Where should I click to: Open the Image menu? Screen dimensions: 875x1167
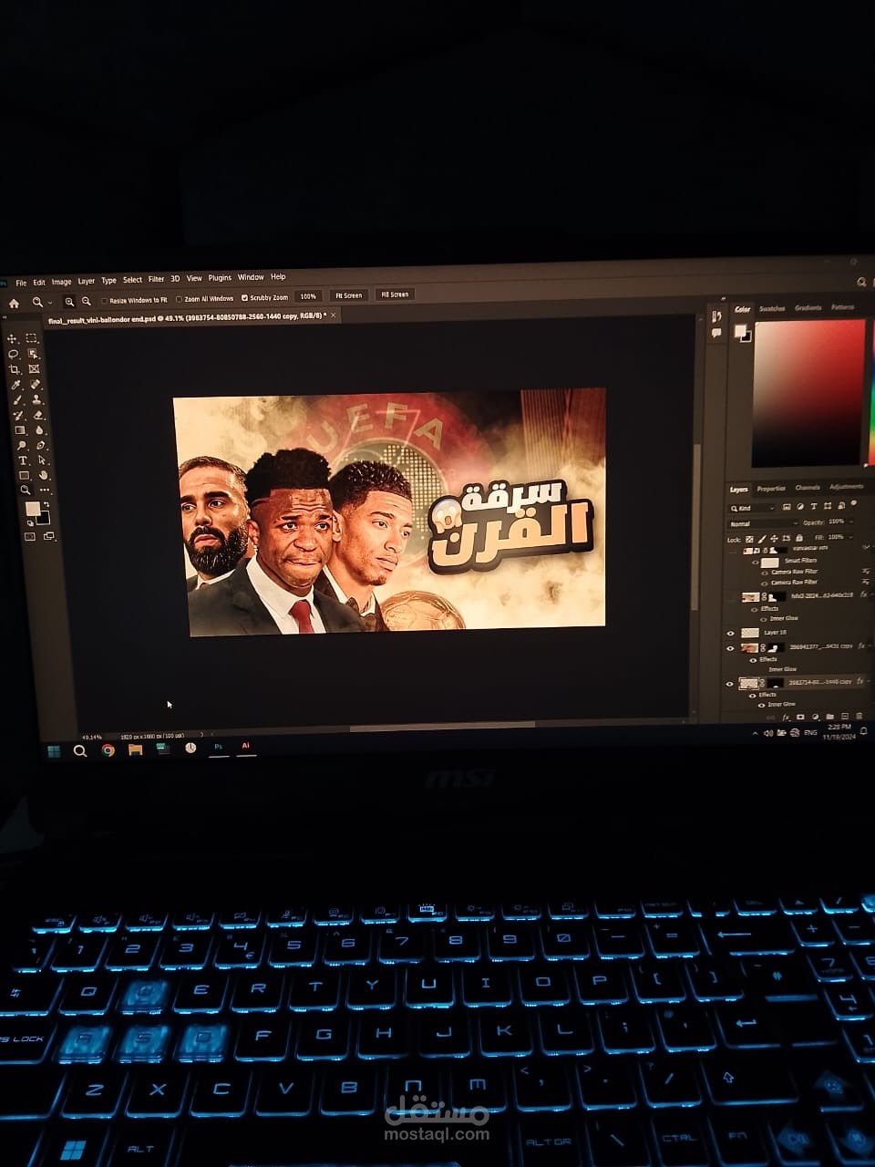[61, 282]
